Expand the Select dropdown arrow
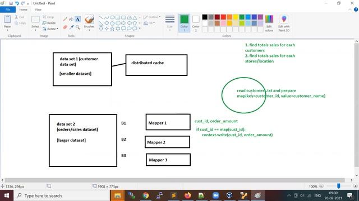The height and width of the screenshot is (201, 359). coord(35,30)
